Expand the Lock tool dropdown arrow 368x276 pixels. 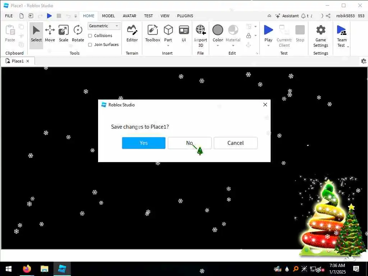[x=256, y=36]
